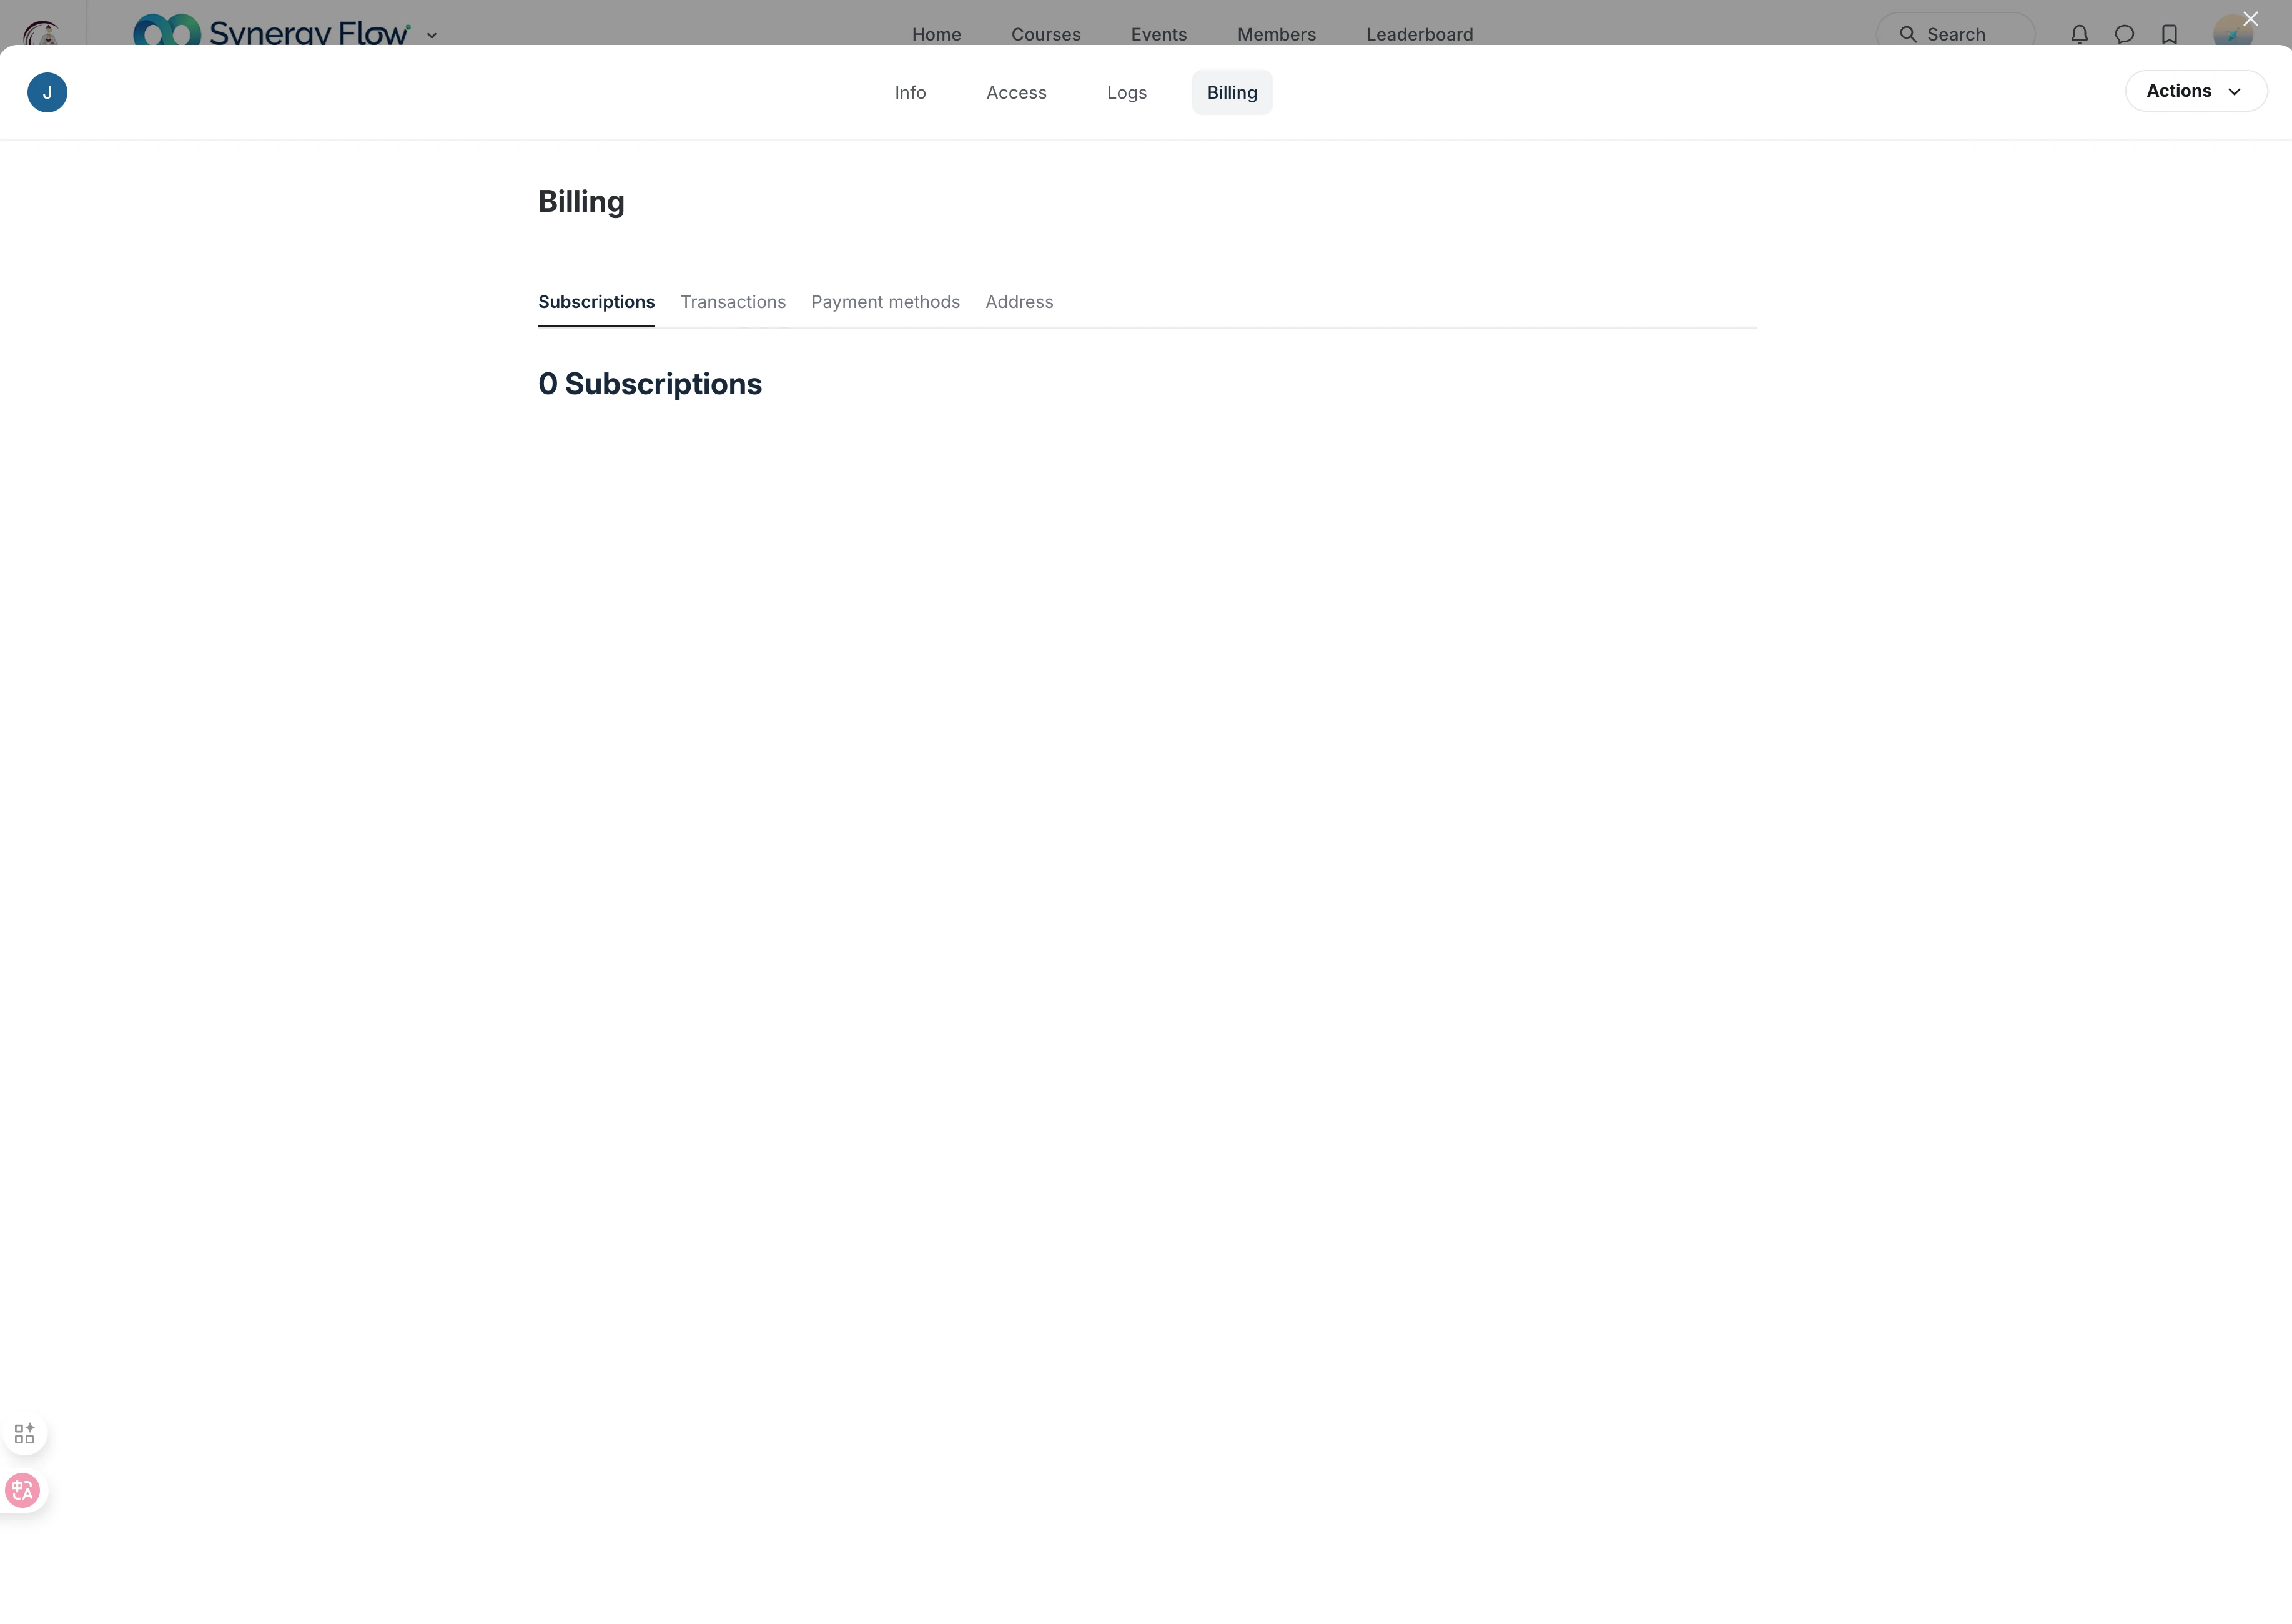Click the search magnifier icon

click(1908, 34)
